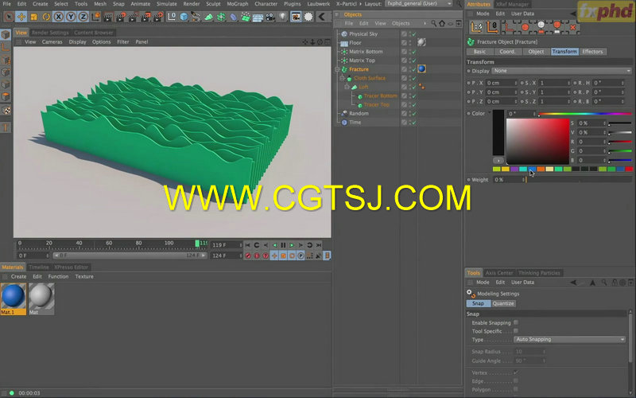
Task: Click the back arrow icon in top toolbar
Action: (322, 17)
